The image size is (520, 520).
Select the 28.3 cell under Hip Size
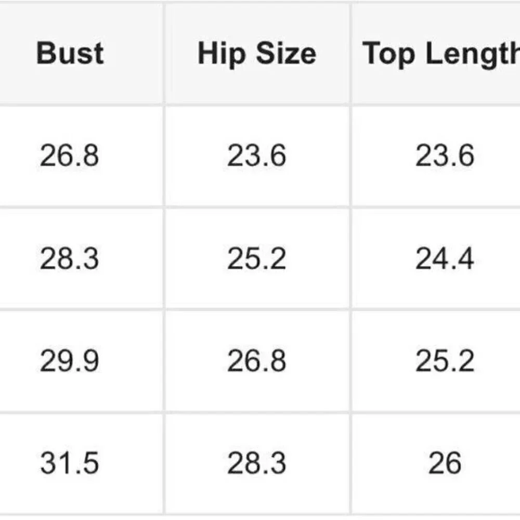click(257, 463)
